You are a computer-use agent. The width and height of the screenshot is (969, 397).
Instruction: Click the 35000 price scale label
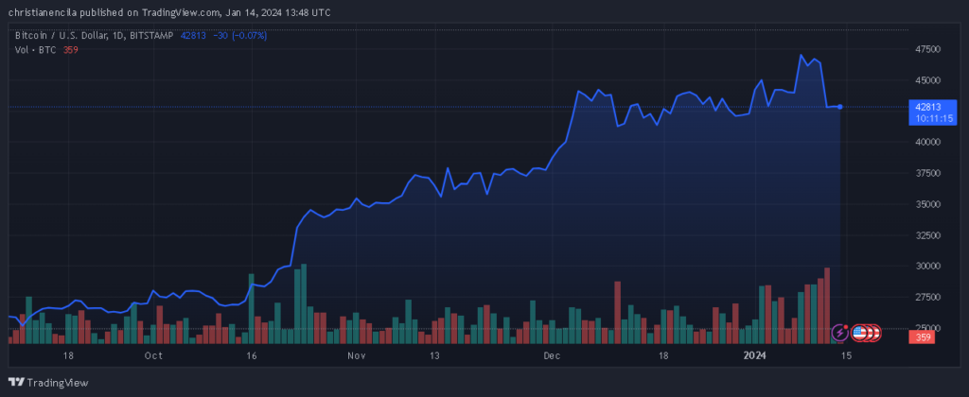pos(928,204)
